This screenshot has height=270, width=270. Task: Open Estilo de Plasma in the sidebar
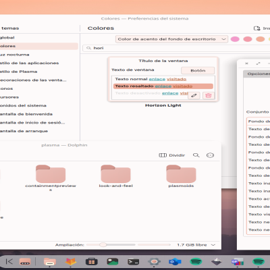point(38,72)
